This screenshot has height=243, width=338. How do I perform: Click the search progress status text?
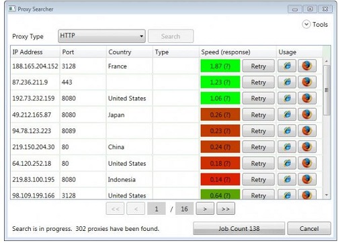(x=85, y=229)
